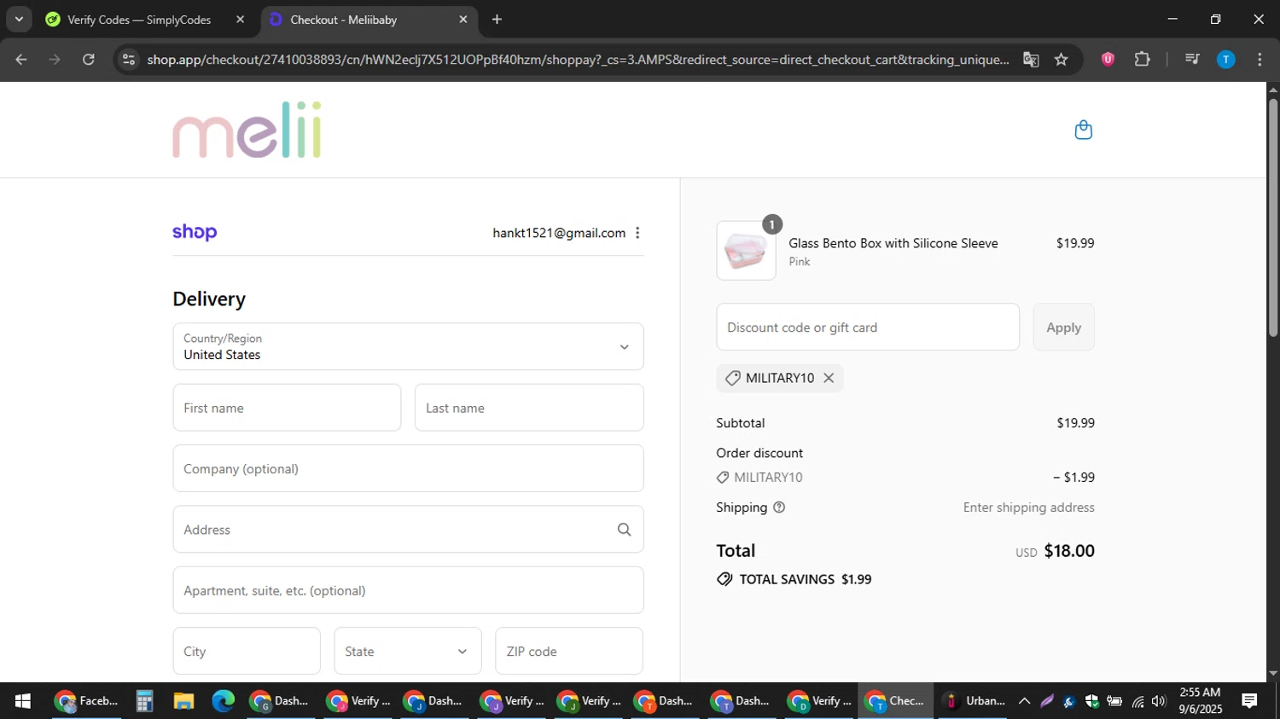Go back to the previous page
Viewport: 1280px width, 719px height.
[21, 60]
